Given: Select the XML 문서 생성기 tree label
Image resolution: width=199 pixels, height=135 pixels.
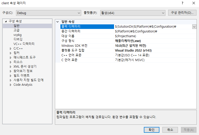Looking at the screenshot, I should pyautogui.click(x=25, y=66).
